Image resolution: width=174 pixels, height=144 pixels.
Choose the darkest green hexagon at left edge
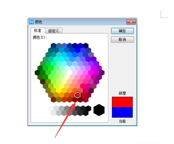pyautogui.click(x=37, y=73)
